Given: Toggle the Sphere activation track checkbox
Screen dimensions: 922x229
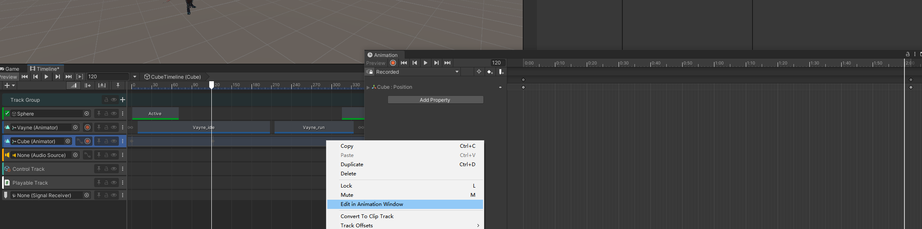Looking at the screenshot, I should [x=7, y=113].
